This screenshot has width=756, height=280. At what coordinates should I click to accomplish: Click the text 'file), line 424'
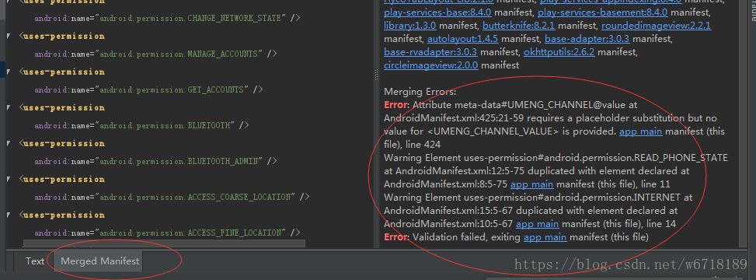click(x=413, y=145)
